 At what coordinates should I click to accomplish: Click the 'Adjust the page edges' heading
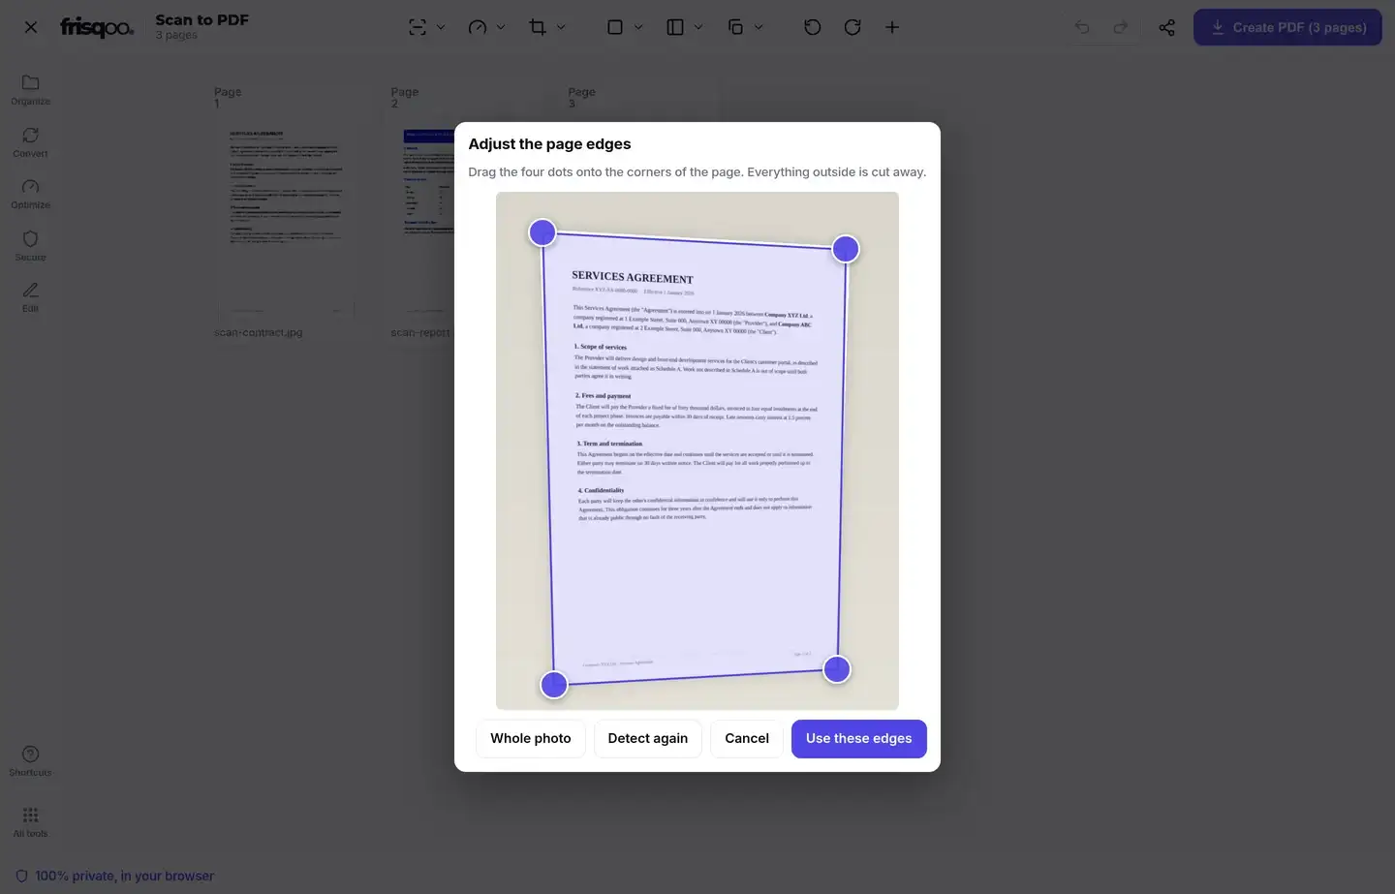549,144
